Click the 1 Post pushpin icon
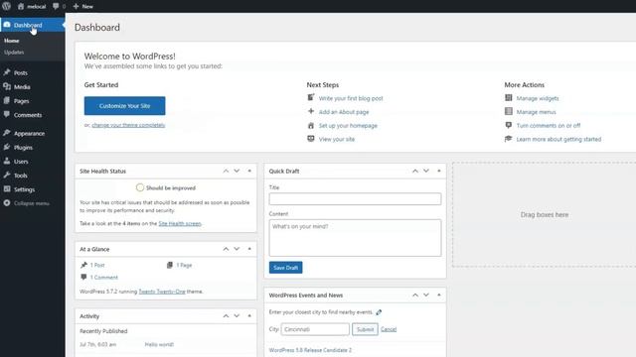This screenshot has height=357, width=636. click(x=83, y=265)
